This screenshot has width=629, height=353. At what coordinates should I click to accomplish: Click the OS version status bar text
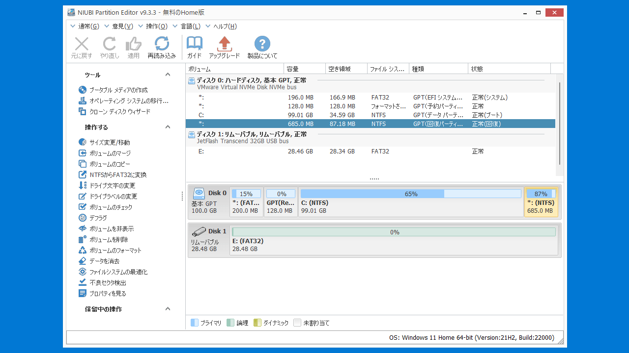click(472, 337)
